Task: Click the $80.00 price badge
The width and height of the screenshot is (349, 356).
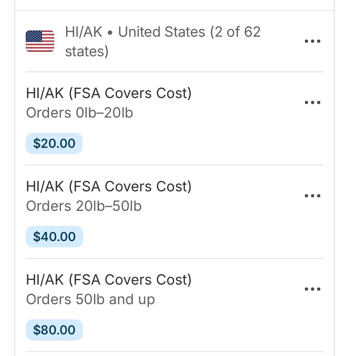Action: tap(54, 330)
